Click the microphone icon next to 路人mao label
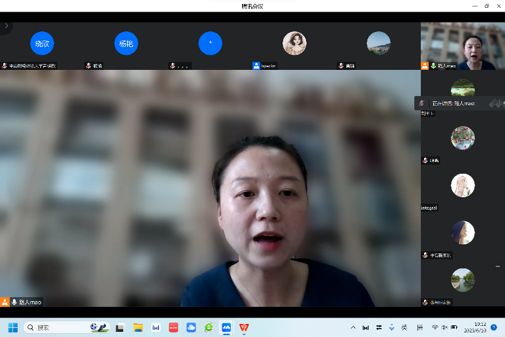This screenshot has height=337, width=505. click(x=14, y=302)
